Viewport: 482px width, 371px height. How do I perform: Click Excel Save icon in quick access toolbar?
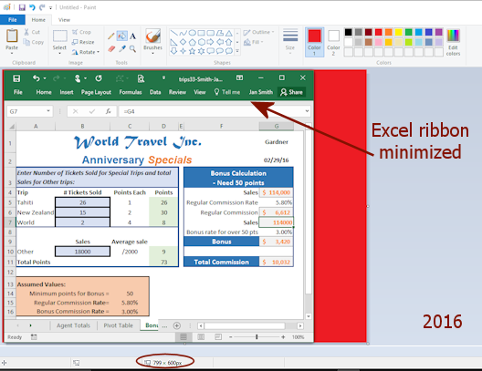click(x=16, y=78)
